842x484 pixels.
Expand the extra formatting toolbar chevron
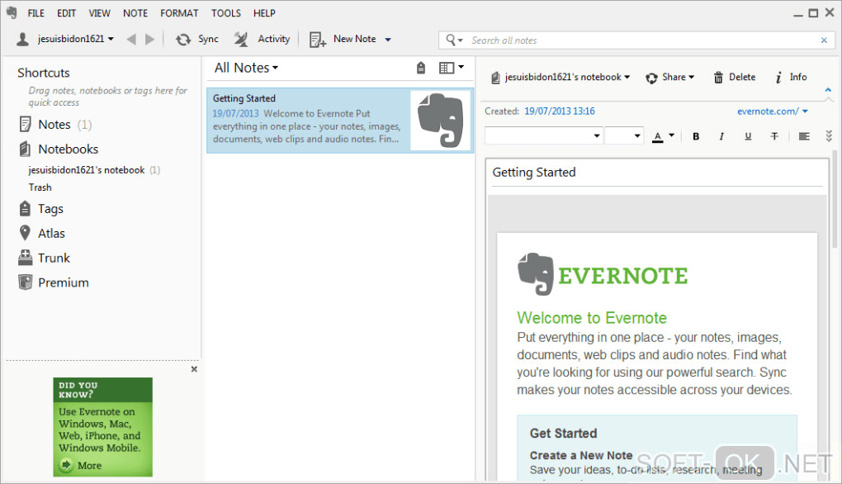829,136
